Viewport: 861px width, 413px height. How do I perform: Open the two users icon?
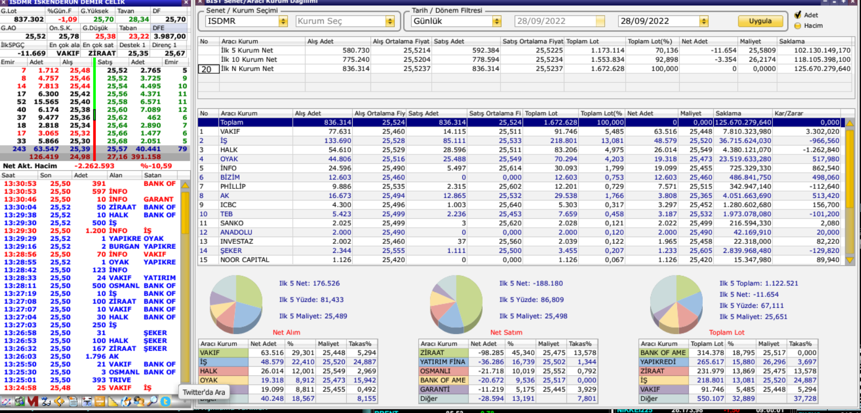tap(139, 401)
